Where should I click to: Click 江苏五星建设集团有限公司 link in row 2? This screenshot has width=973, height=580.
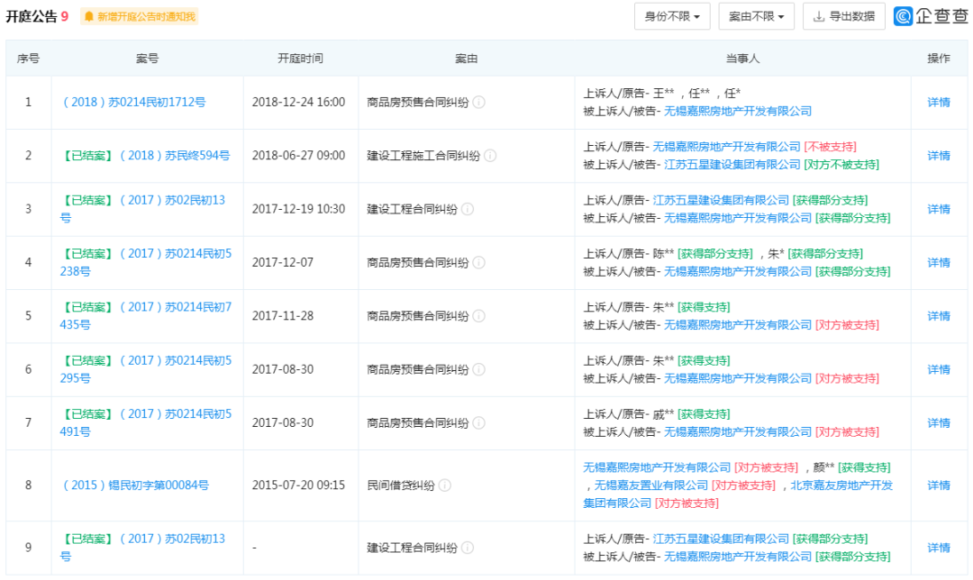(x=732, y=165)
